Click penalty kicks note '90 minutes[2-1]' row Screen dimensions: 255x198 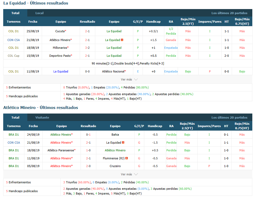click(x=128, y=63)
